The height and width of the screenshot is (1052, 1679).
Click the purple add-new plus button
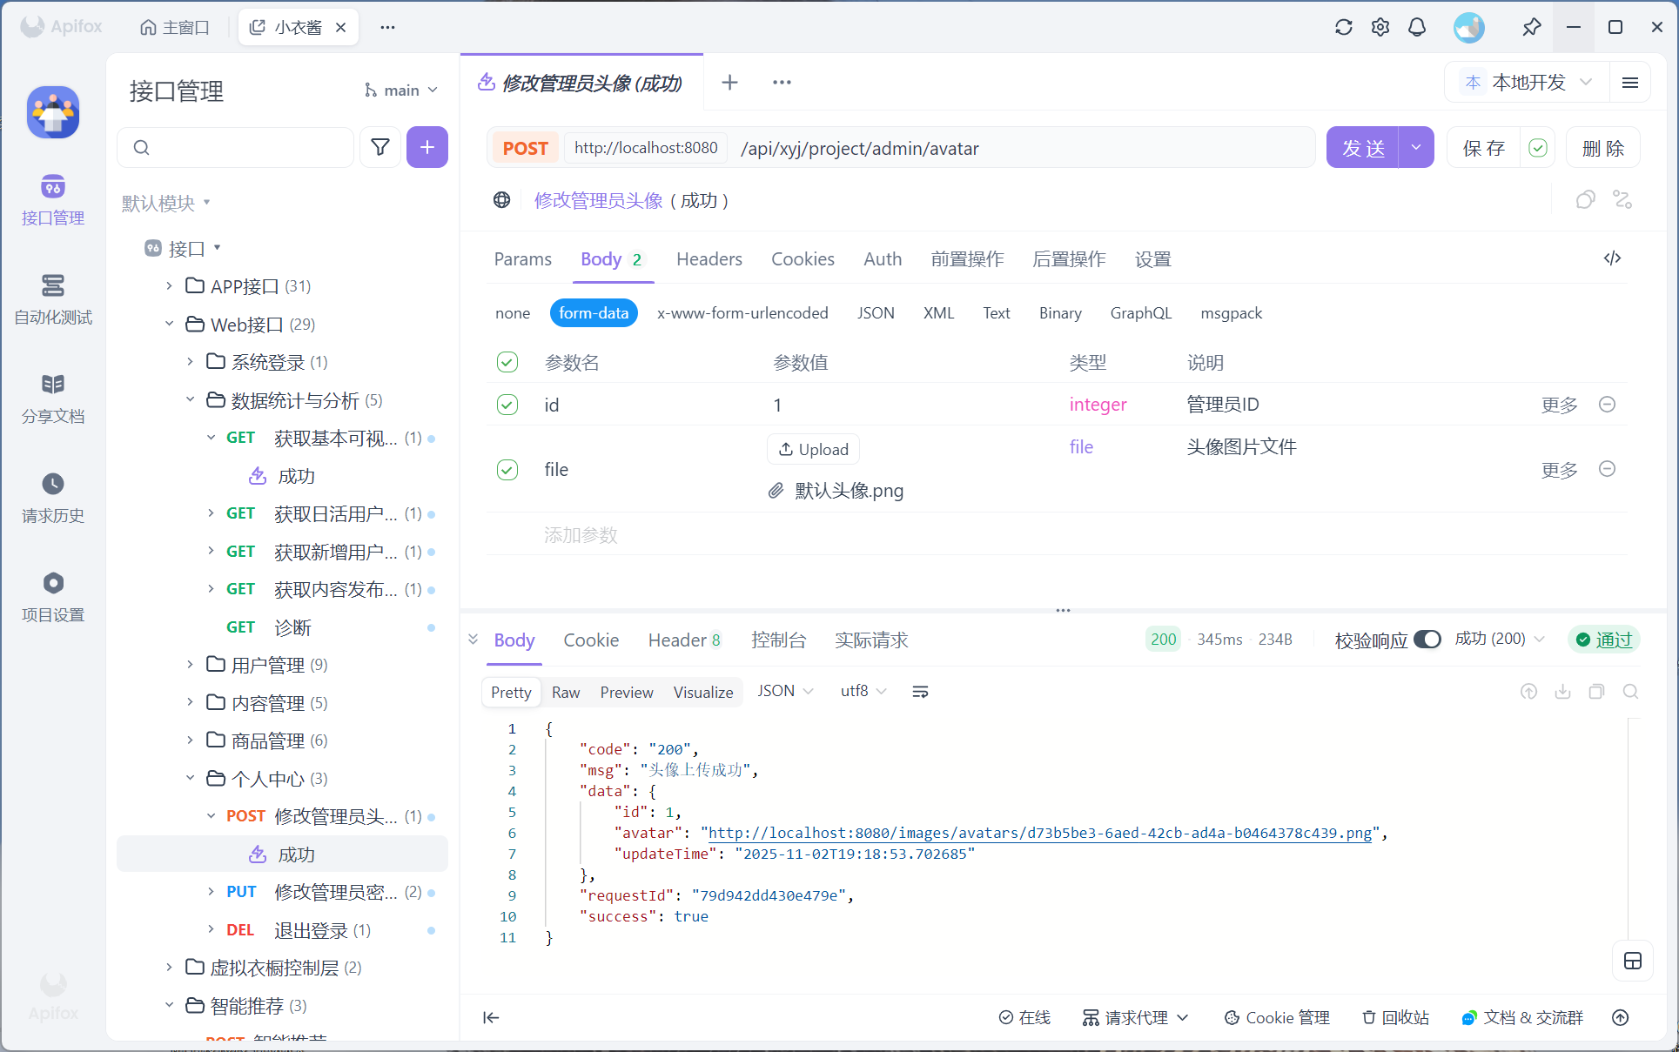[426, 147]
